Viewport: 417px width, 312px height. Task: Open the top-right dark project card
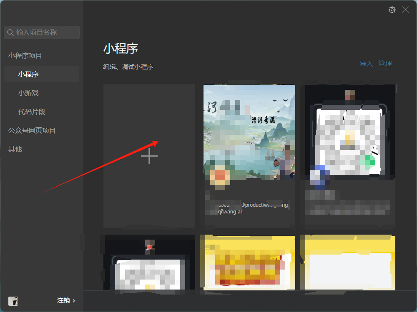point(348,132)
